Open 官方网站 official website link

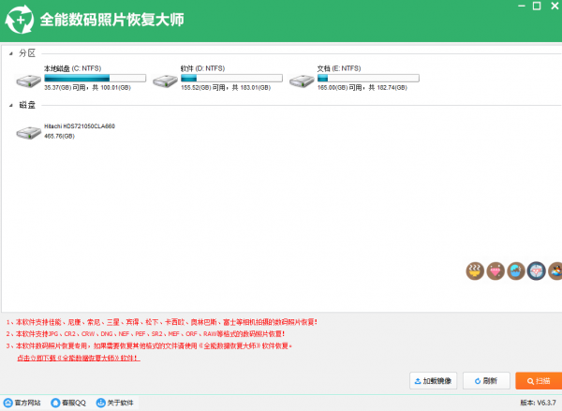(x=22, y=403)
